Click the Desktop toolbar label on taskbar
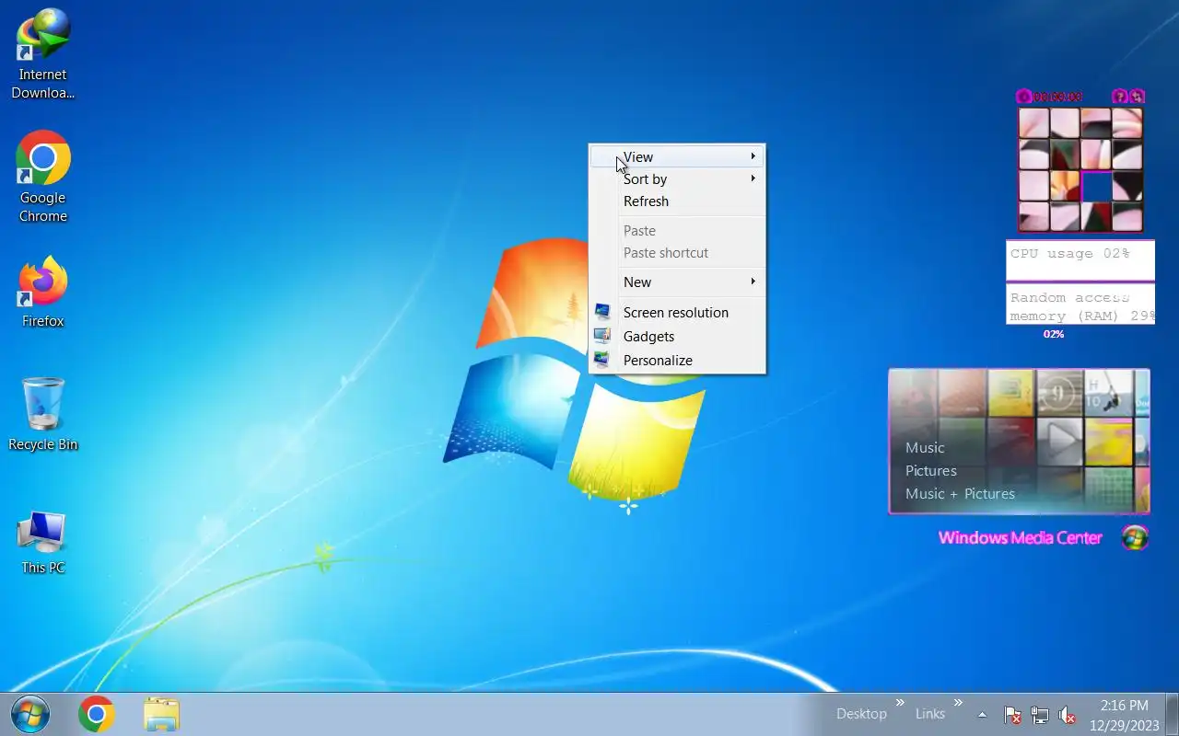The width and height of the screenshot is (1179, 736). click(861, 714)
